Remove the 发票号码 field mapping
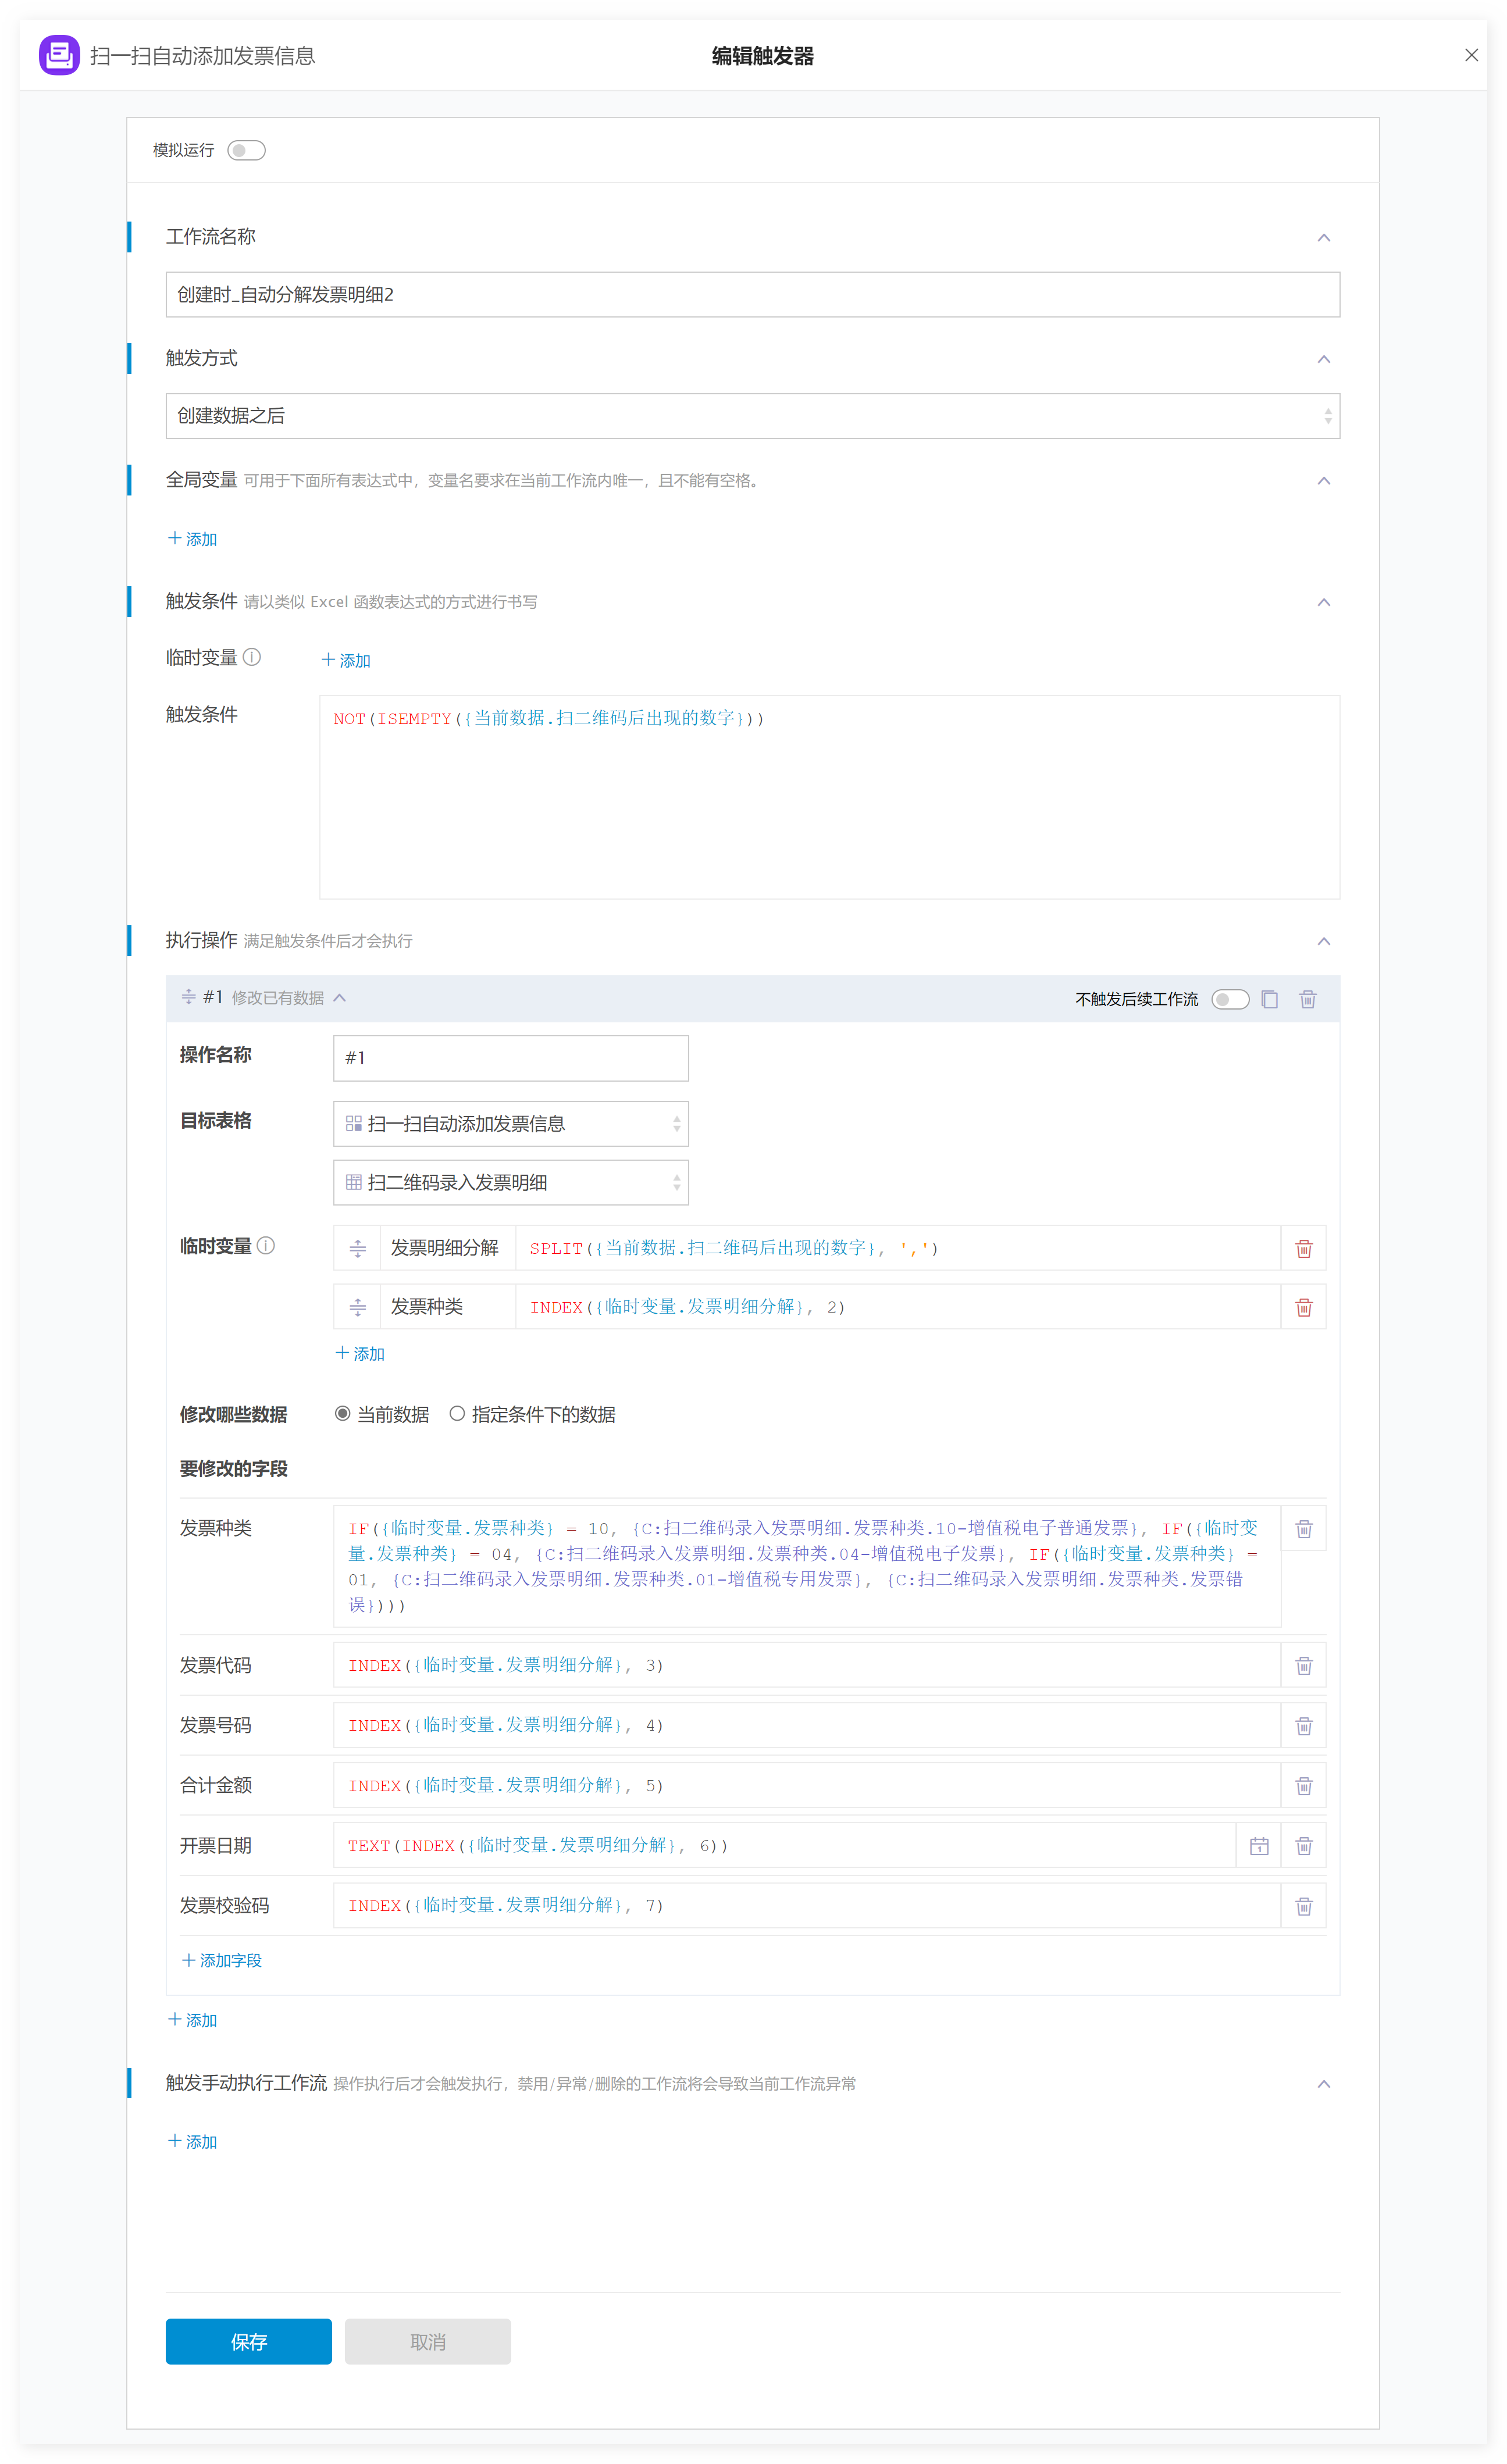Image resolution: width=1507 pixels, height=2464 pixels. [x=1303, y=1725]
